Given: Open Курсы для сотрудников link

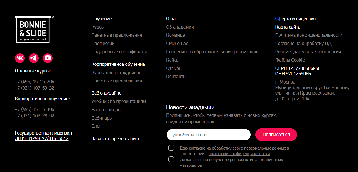Looking at the screenshot, I should tap(116, 72).
